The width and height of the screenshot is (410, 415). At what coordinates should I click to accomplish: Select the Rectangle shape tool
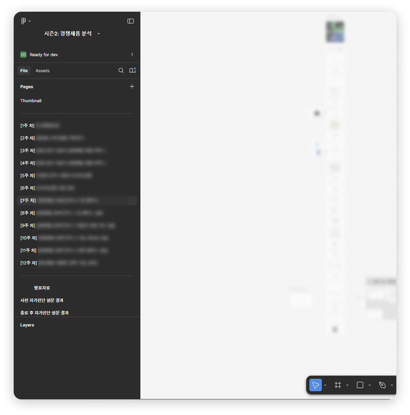point(360,385)
